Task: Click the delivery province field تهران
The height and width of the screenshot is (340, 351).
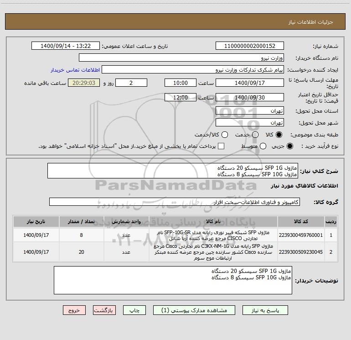Action: coord(250,110)
